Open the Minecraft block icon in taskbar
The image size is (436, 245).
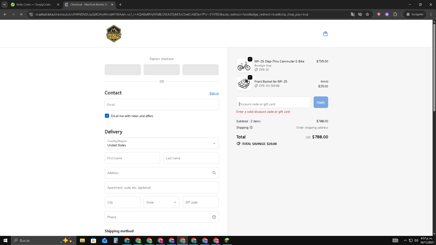click(227, 240)
